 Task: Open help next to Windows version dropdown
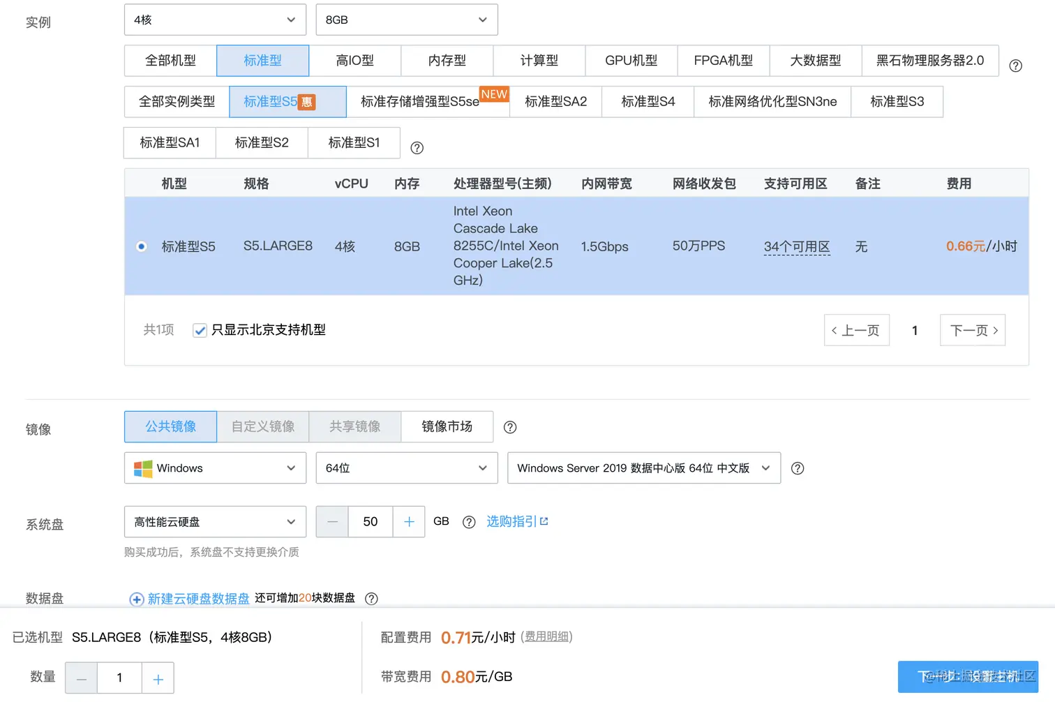click(x=798, y=468)
